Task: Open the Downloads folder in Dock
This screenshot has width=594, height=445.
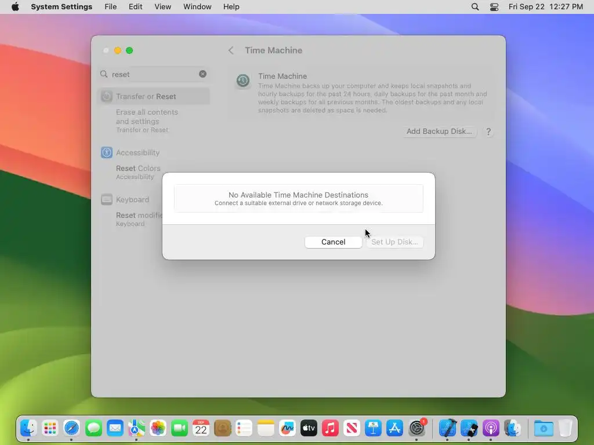Action: [x=543, y=428]
